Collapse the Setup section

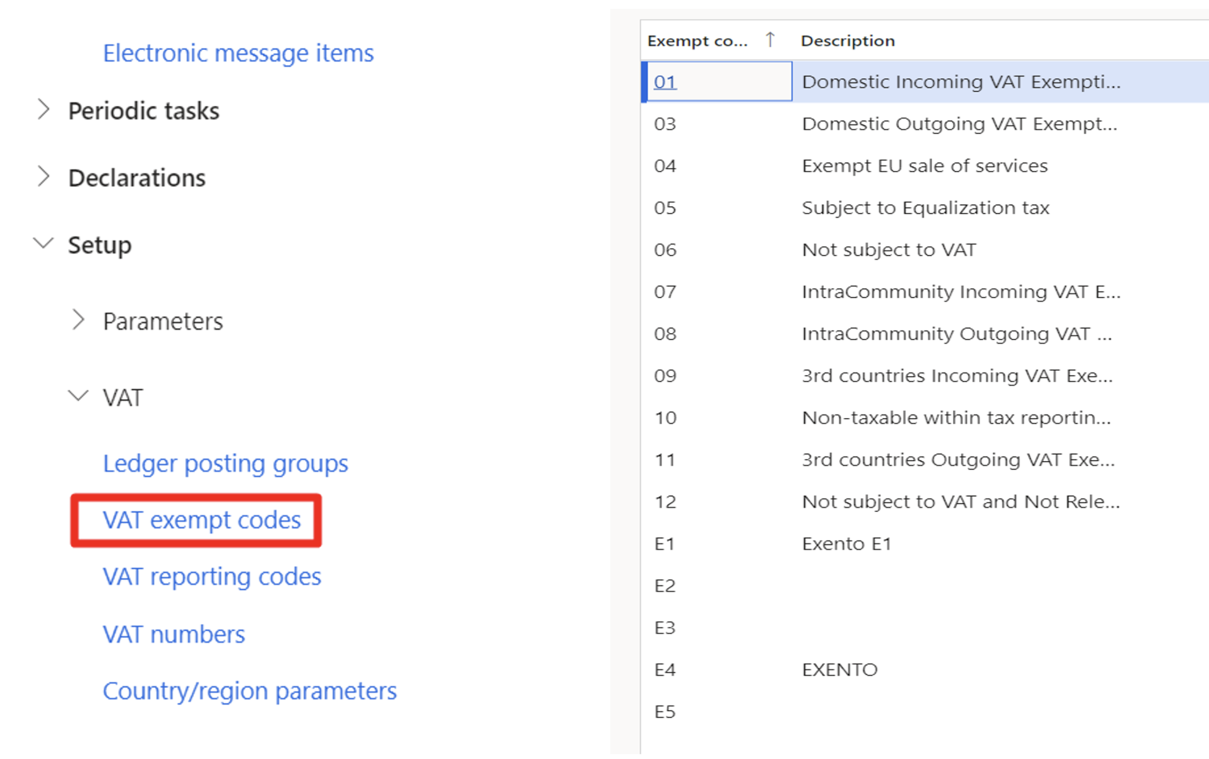43,243
